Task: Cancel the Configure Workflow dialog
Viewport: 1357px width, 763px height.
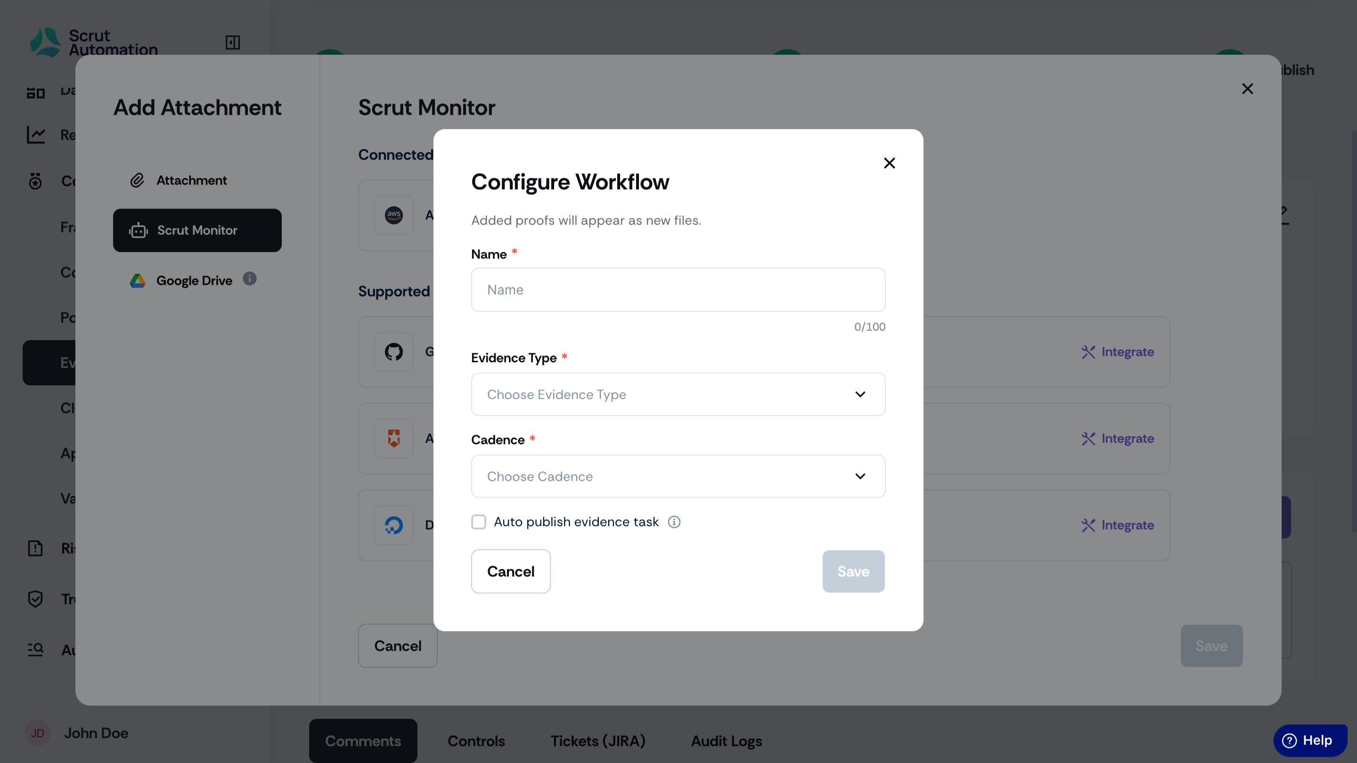Action: [510, 571]
